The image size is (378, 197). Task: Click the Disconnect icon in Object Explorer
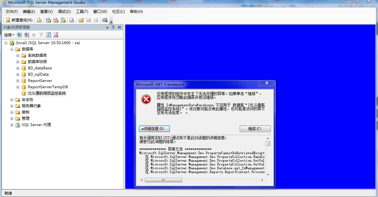(27, 35)
